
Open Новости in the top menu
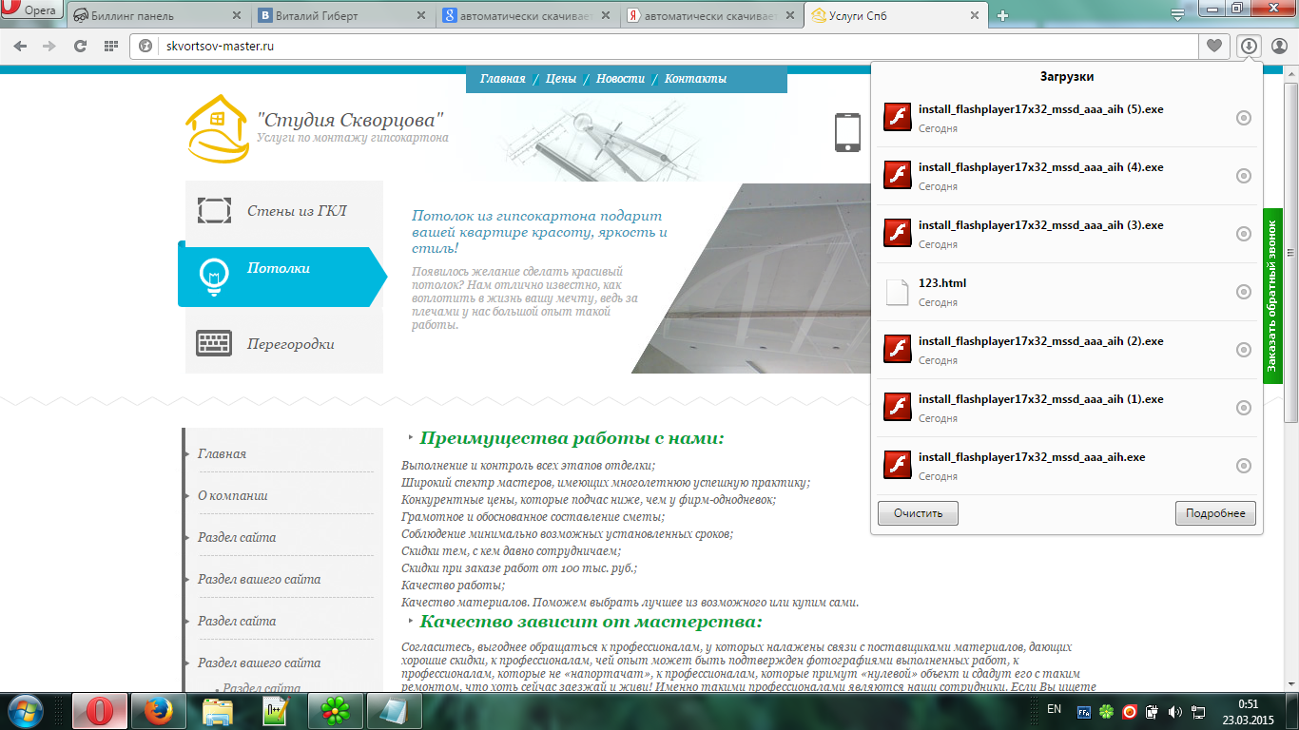coord(621,79)
